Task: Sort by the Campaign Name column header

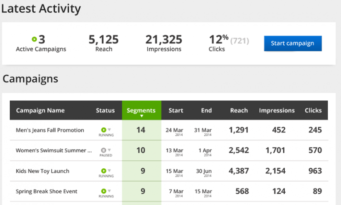Action: [40, 110]
